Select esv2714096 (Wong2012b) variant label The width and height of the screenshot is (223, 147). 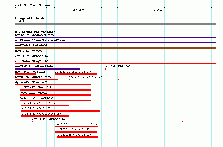(32, 56)
